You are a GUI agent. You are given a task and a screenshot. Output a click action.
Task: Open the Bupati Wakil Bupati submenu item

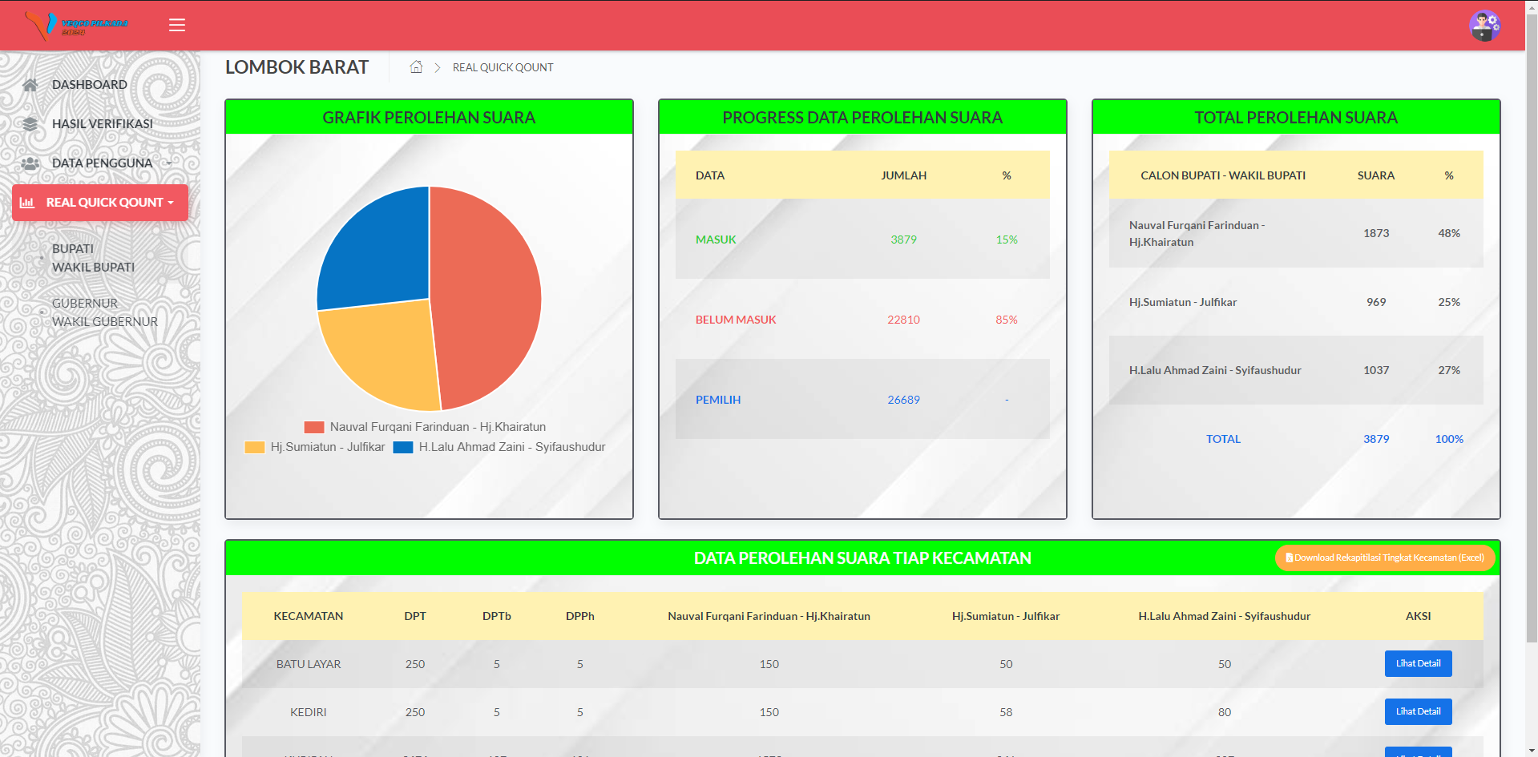(x=93, y=258)
